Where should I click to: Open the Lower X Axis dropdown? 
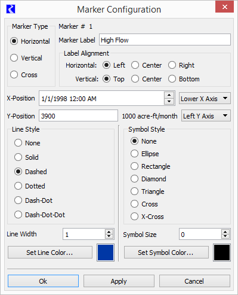point(205,98)
